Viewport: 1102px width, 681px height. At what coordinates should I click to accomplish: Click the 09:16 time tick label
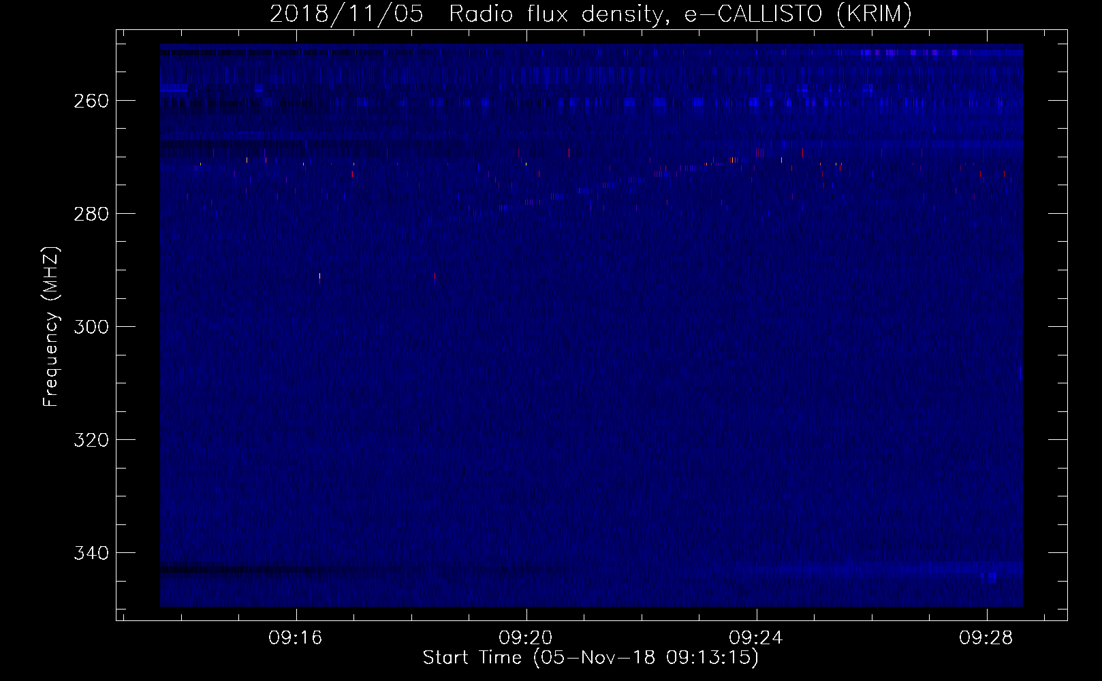click(x=295, y=638)
